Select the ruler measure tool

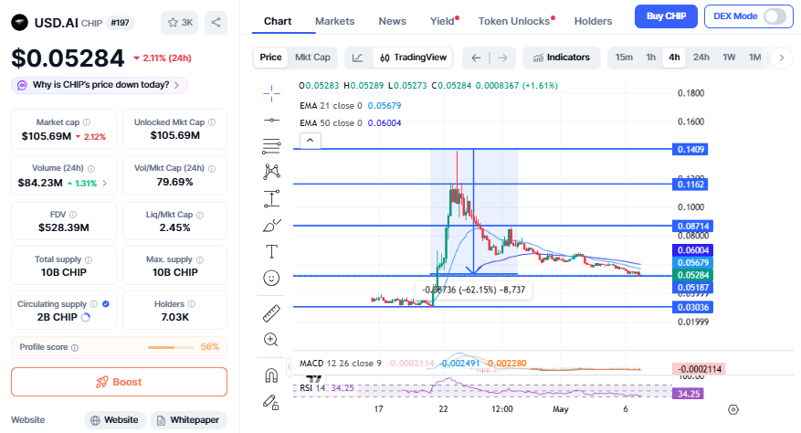271,313
